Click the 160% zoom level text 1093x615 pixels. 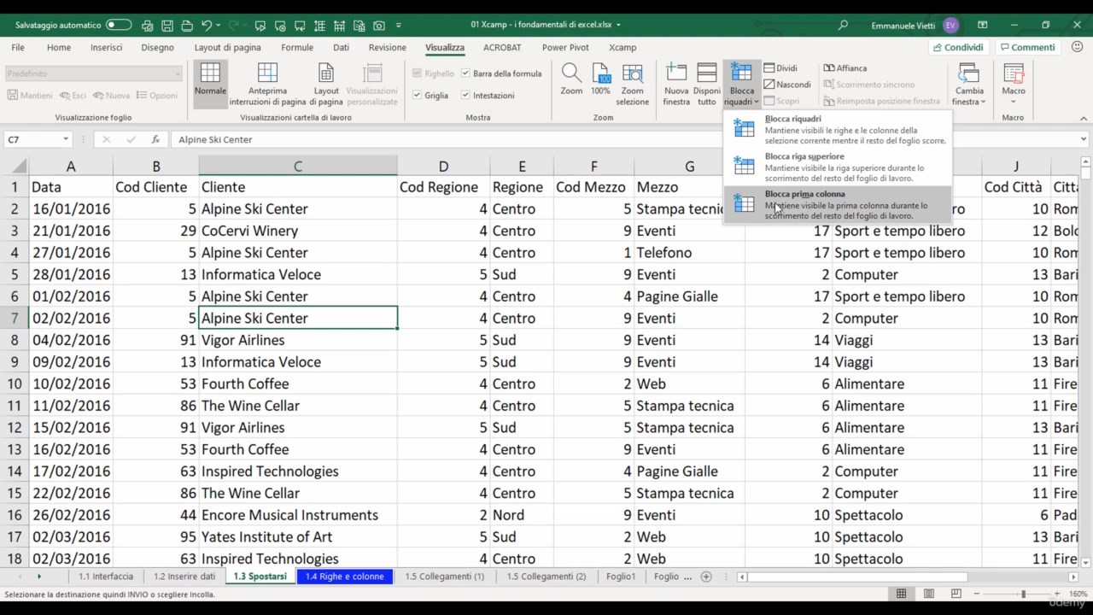click(x=1078, y=594)
